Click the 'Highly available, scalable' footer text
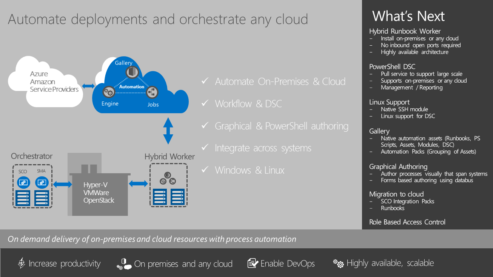Screen dimensions: 493x277 coord(390,263)
